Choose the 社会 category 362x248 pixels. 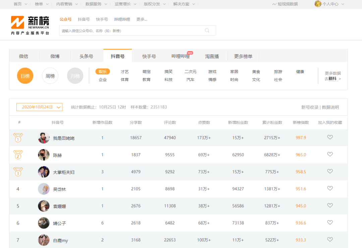pyautogui.click(x=278, y=79)
